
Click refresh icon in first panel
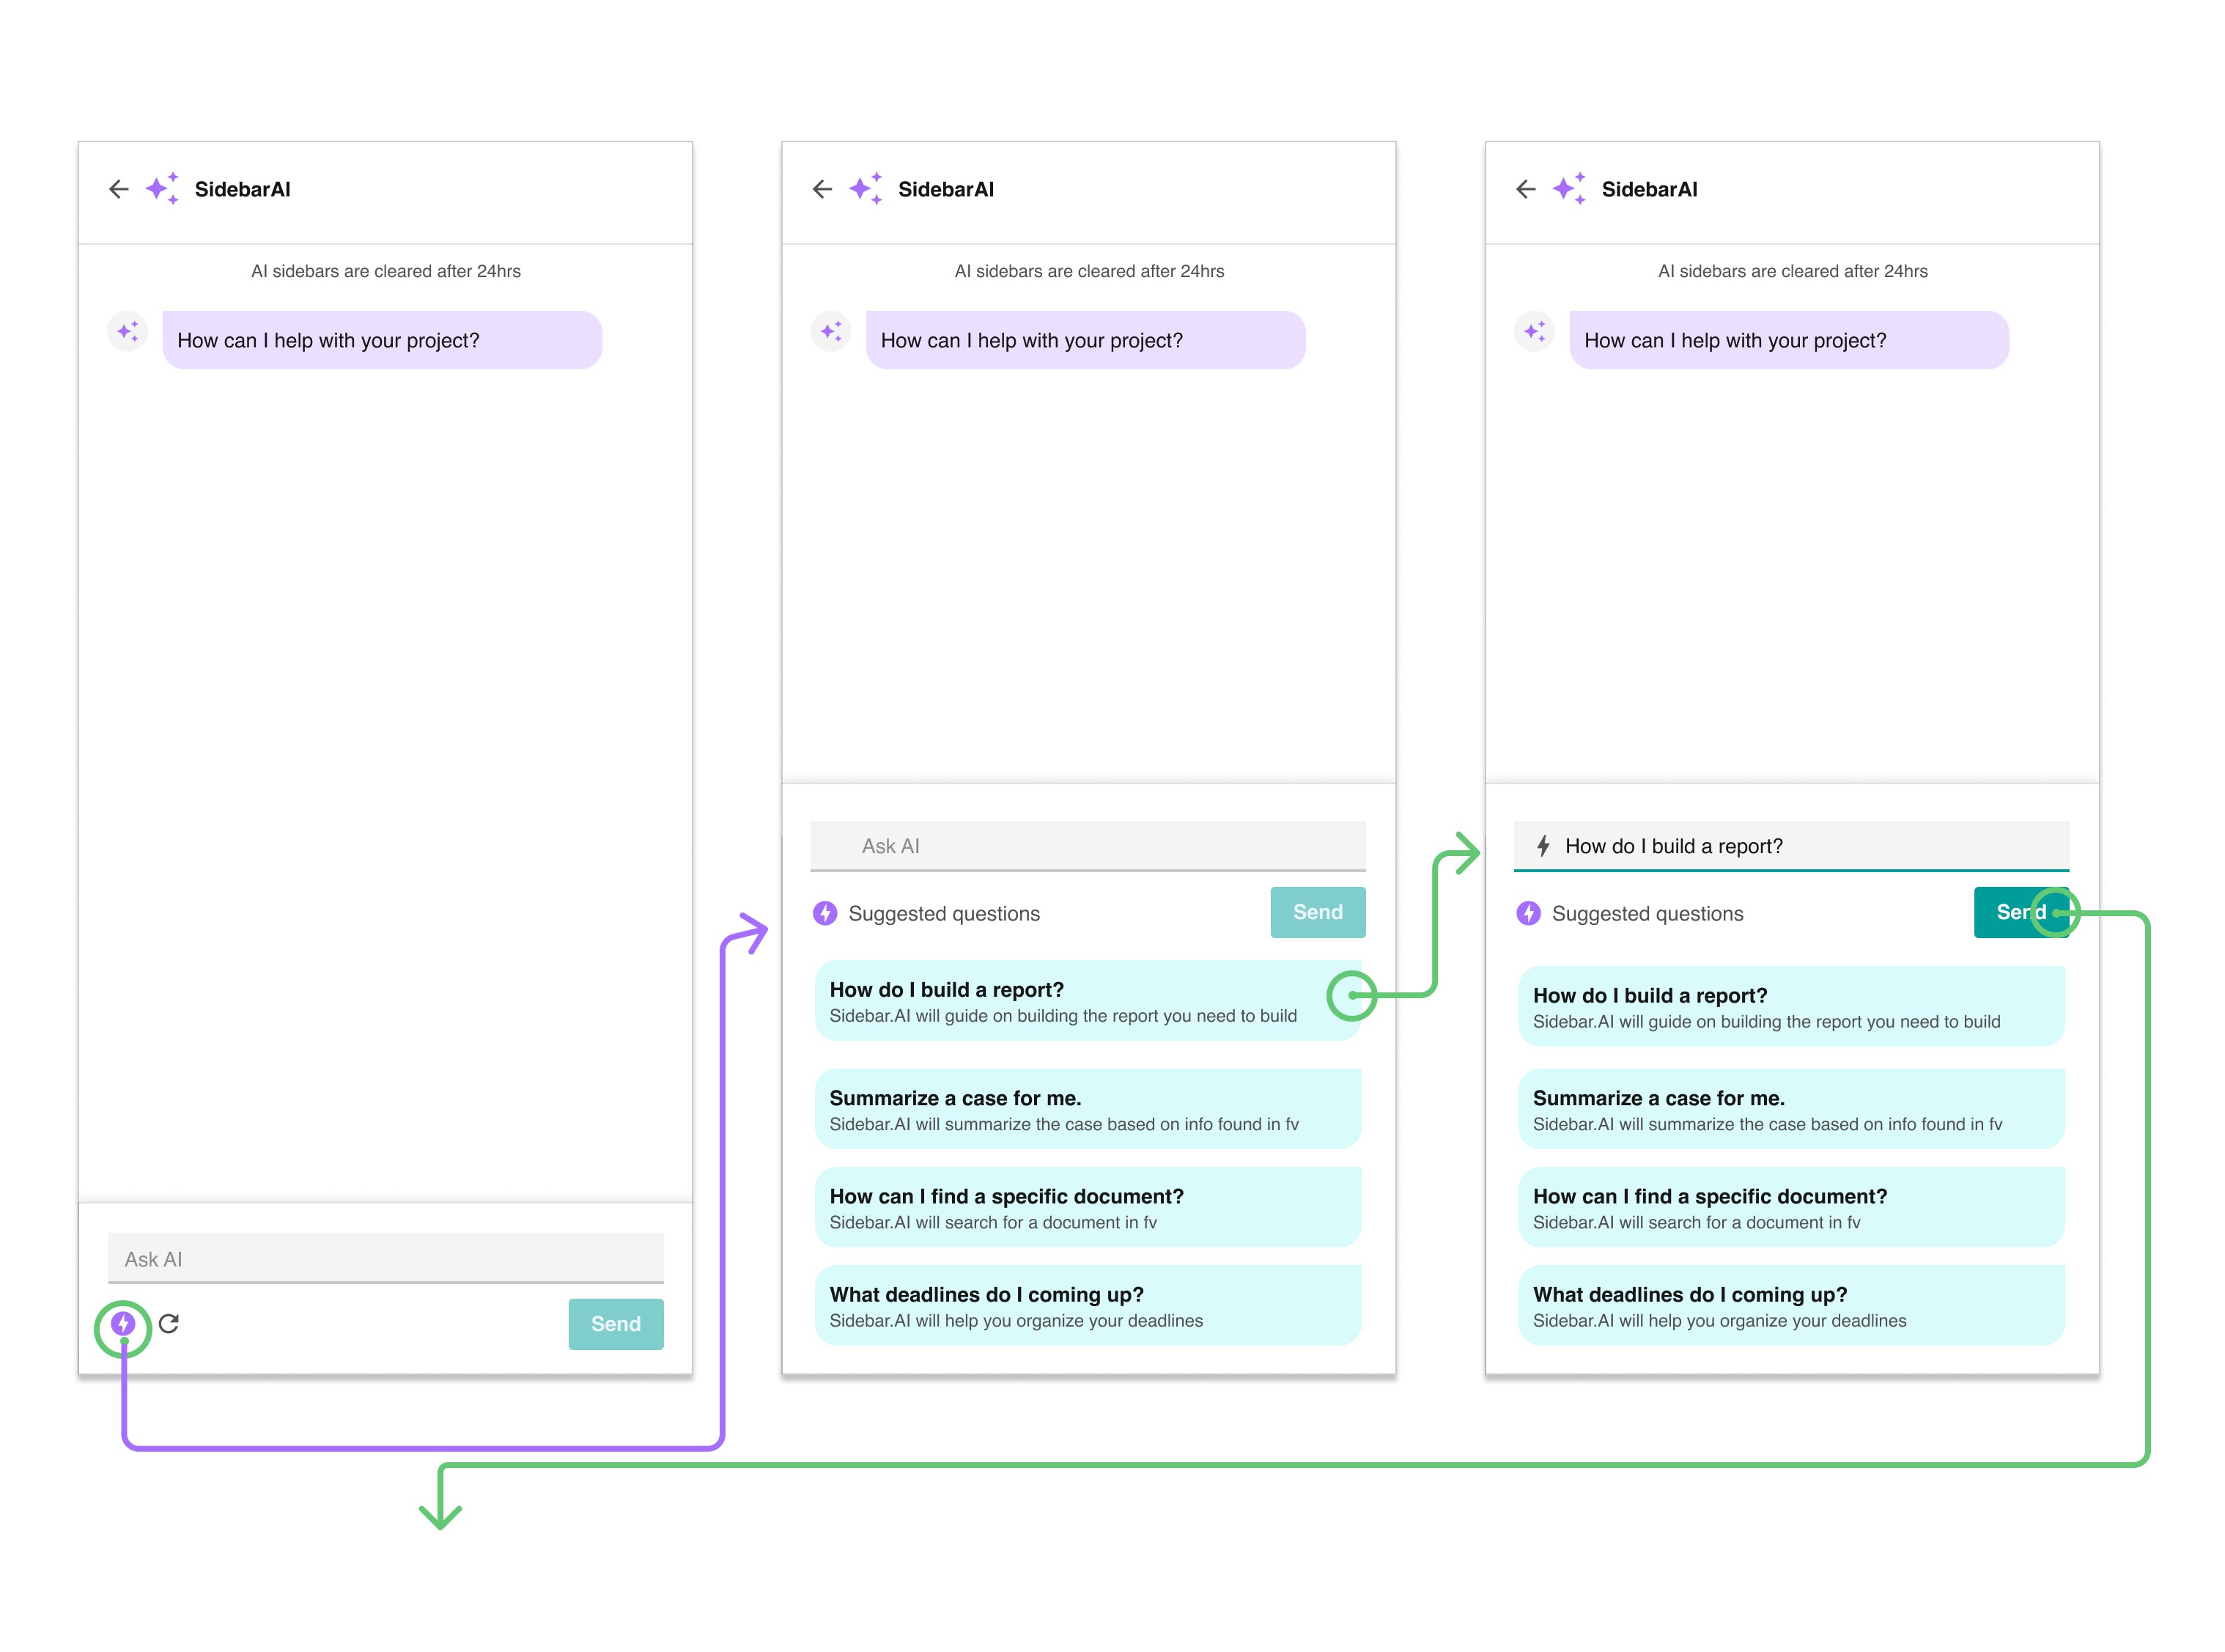169,1324
